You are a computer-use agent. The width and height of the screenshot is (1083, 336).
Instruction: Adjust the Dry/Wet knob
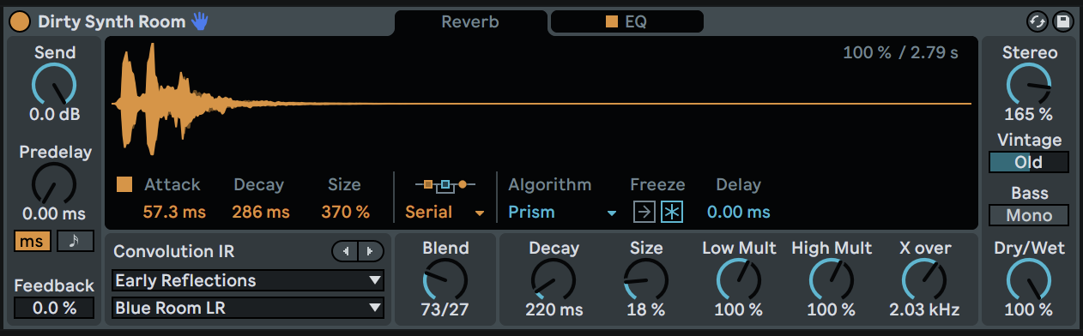tap(1029, 280)
